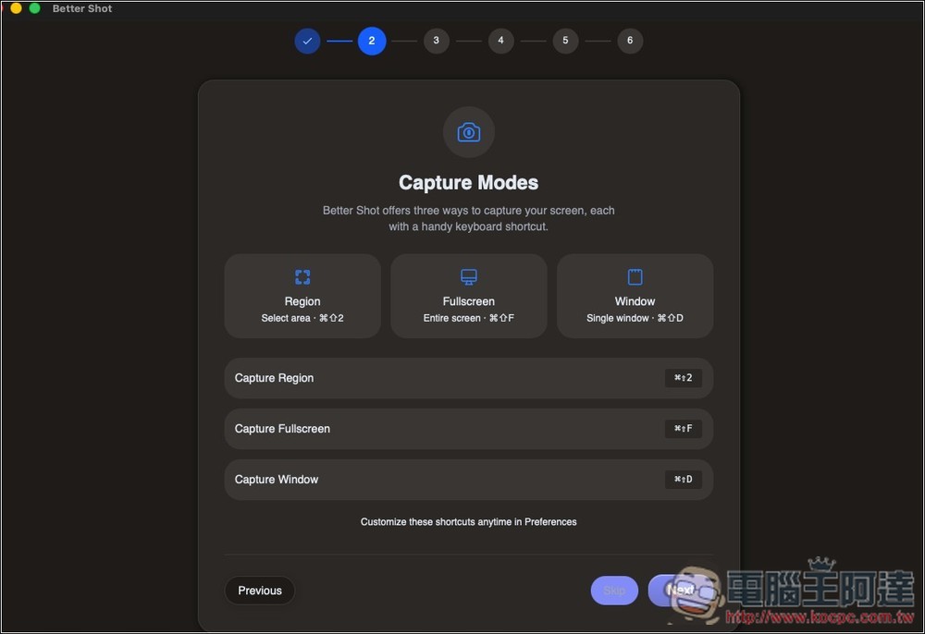Click the completed step checkmark icon
Image resolution: width=925 pixels, height=634 pixels.
(x=307, y=41)
